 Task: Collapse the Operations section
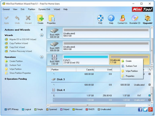[x=42, y=57]
